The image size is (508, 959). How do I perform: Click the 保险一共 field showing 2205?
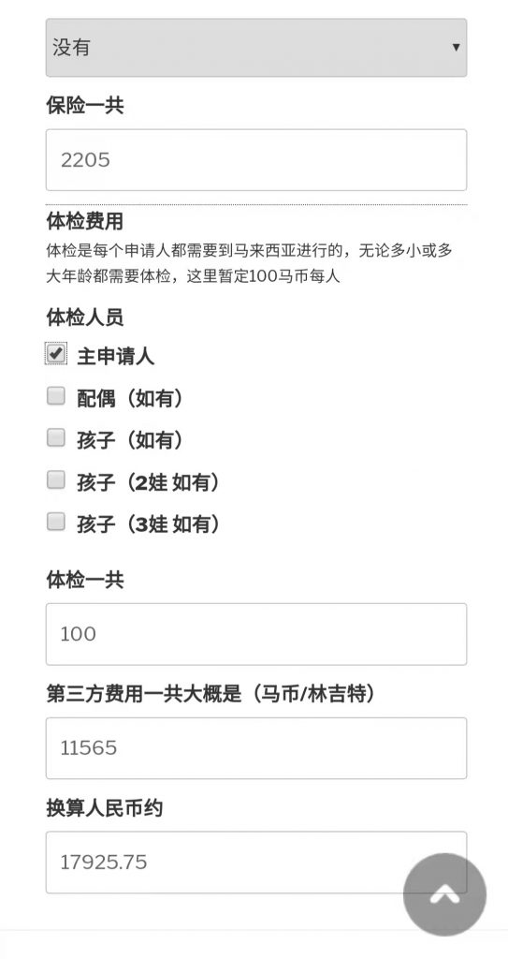pyautogui.click(x=256, y=159)
